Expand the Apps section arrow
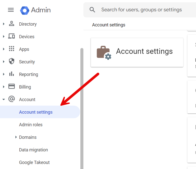Screen dimensions: 196x169 click(x=4, y=49)
